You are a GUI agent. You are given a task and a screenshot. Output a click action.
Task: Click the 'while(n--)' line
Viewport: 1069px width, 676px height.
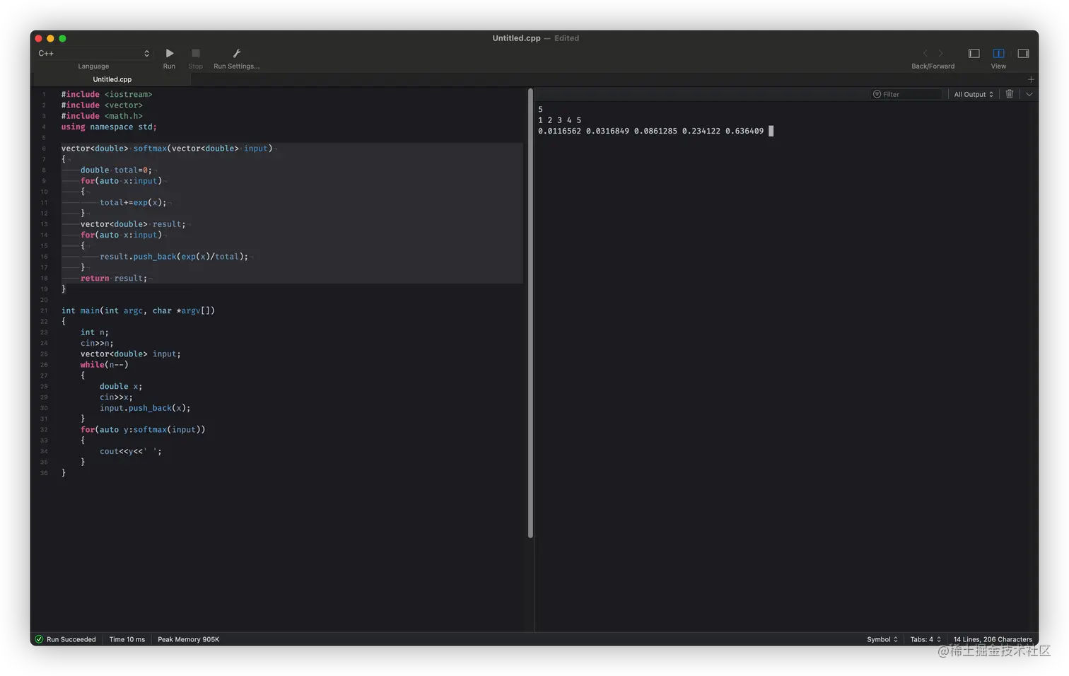tap(105, 365)
